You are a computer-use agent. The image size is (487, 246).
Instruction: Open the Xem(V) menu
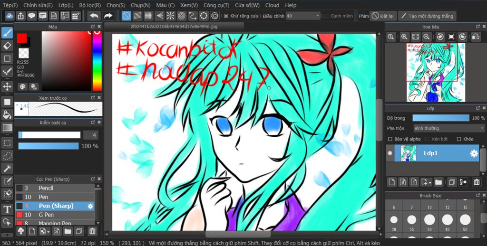189,5
